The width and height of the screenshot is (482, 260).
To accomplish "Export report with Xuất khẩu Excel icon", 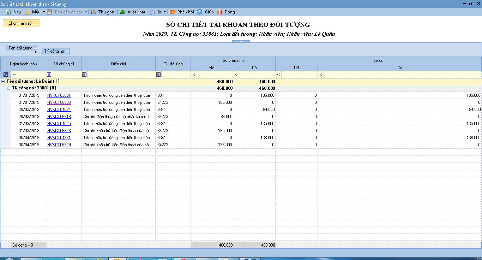I will 122,12.
